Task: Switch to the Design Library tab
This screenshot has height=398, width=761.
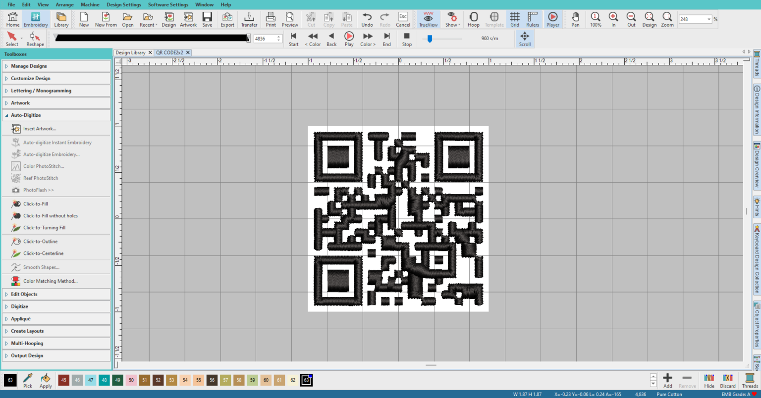Action: click(x=131, y=52)
